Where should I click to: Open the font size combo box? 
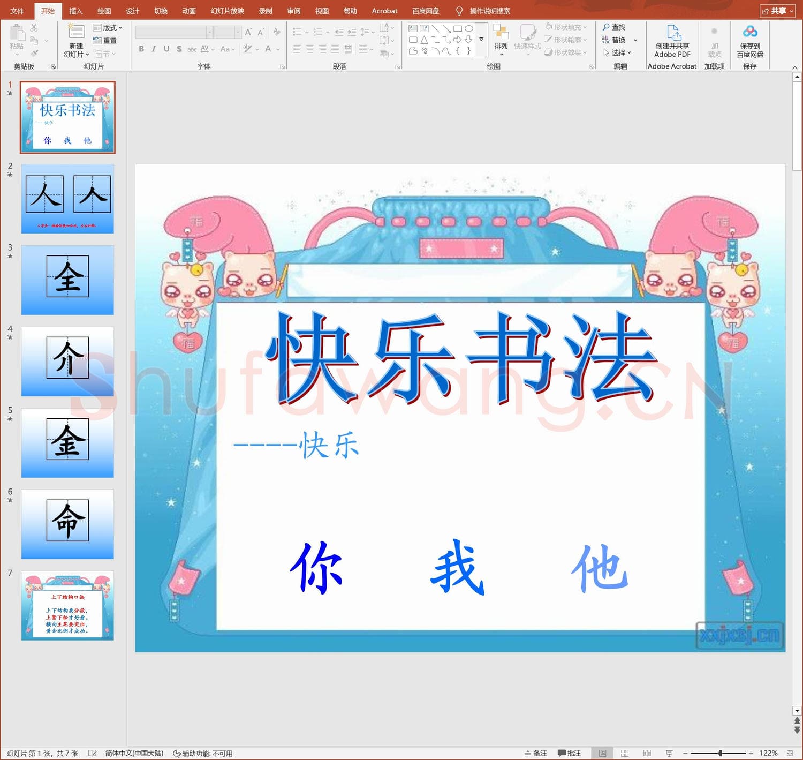click(228, 32)
